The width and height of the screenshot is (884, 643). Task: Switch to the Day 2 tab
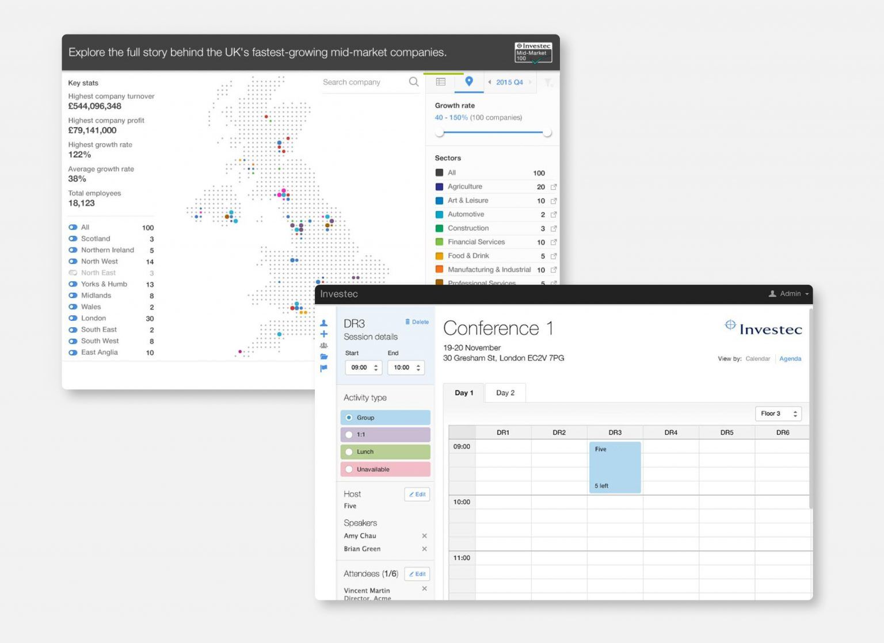pyautogui.click(x=505, y=393)
